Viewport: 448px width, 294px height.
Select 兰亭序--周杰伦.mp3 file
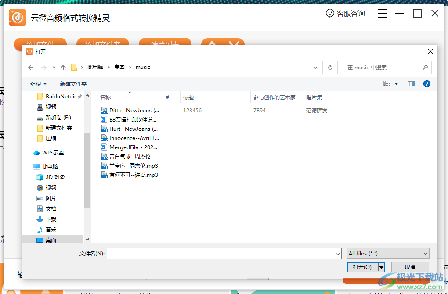[x=130, y=166]
